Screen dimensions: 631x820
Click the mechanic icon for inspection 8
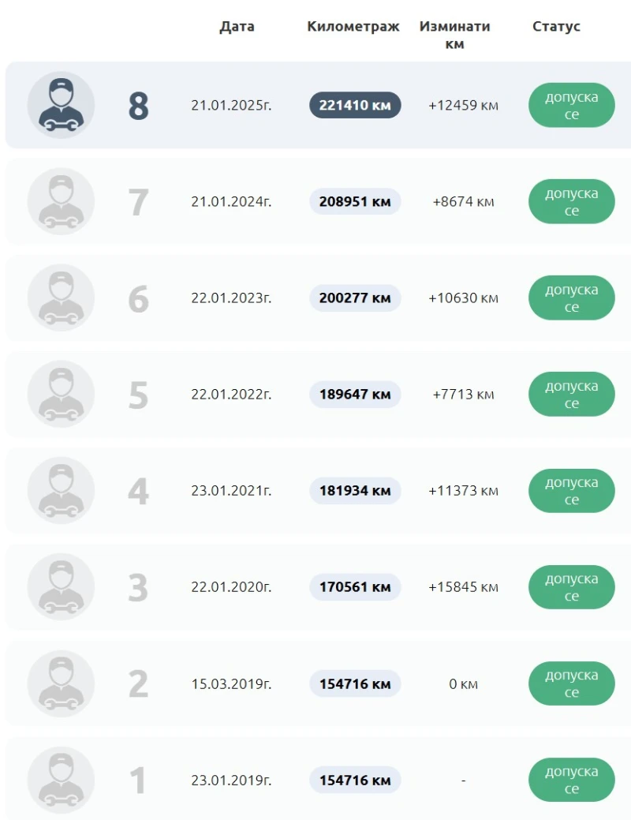(x=61, y=105)
